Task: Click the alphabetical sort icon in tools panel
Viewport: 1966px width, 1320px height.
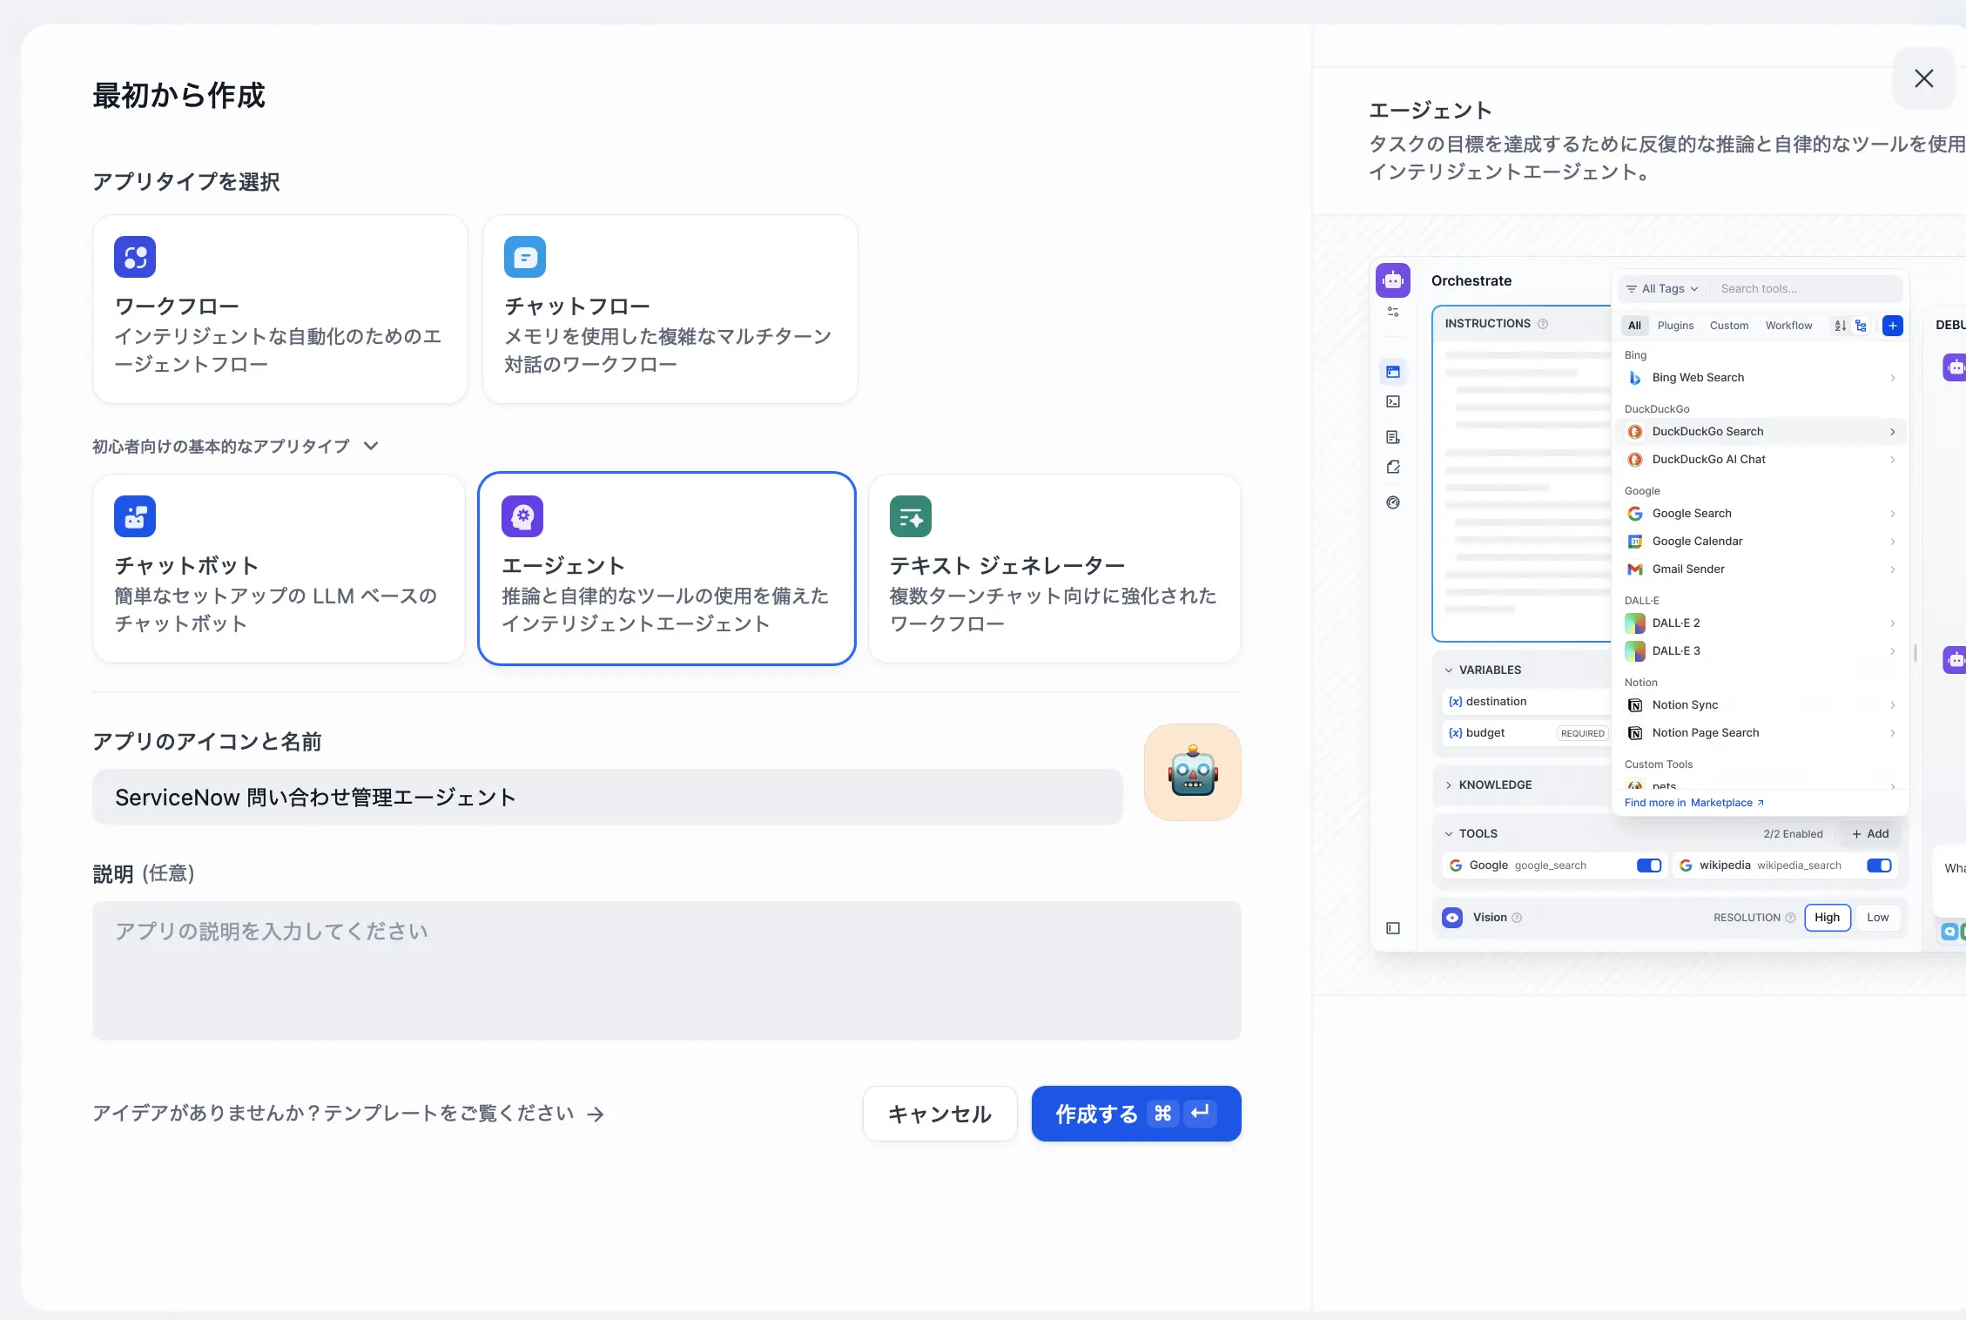Action: pyautogui.click(x=1839, y=326)
